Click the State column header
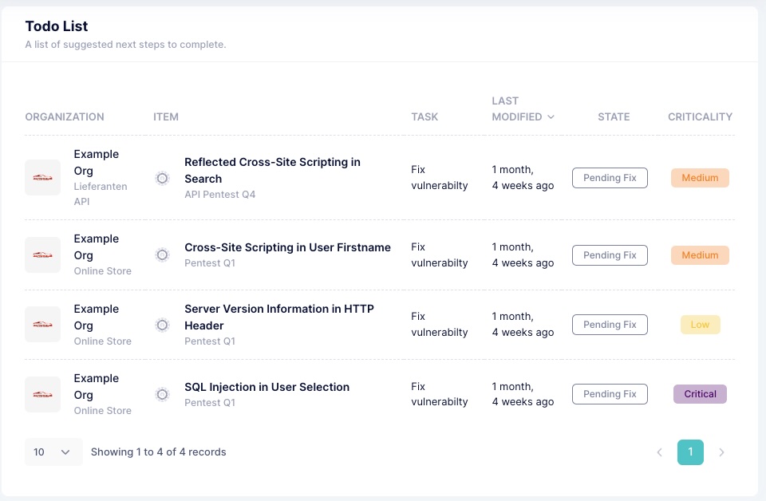Screen dimensions: 766x501 point(614,116)
